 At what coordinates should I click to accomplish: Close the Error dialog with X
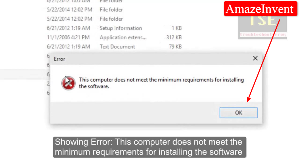(255, 58)
